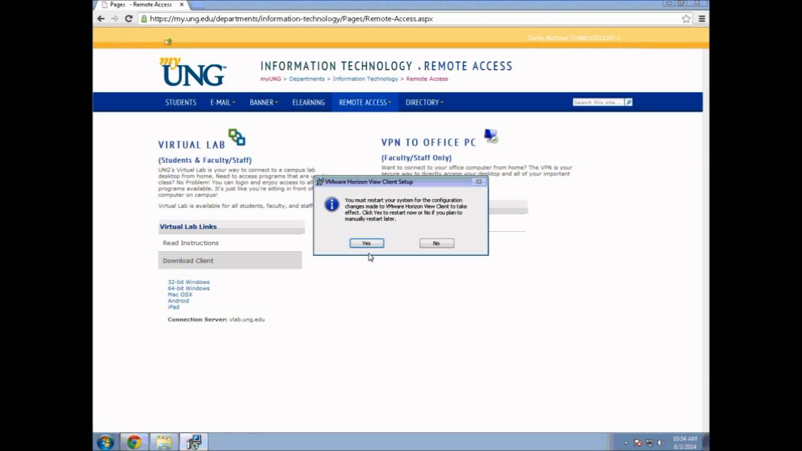The width and height of the screenshot is (802, 451).
Task: Select the Download Client menu row
Action: [230, 261]
